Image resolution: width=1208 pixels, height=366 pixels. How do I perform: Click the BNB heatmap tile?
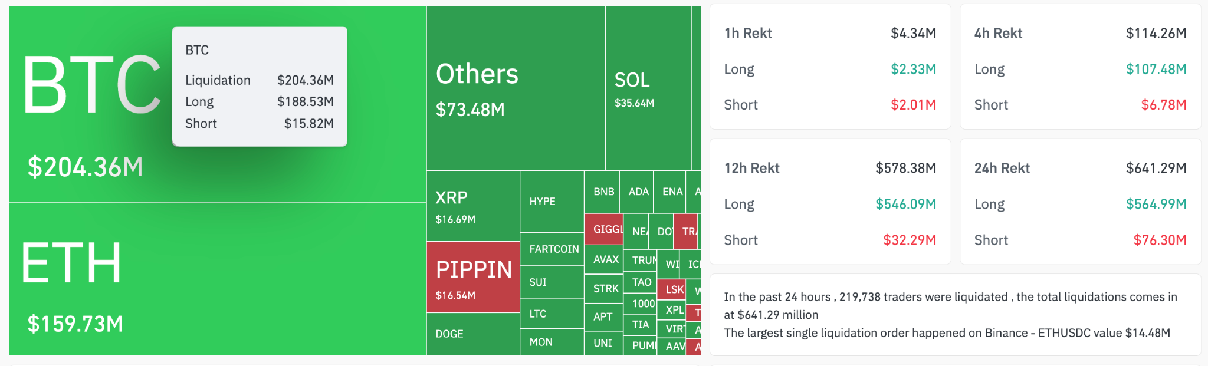[602, 192]
